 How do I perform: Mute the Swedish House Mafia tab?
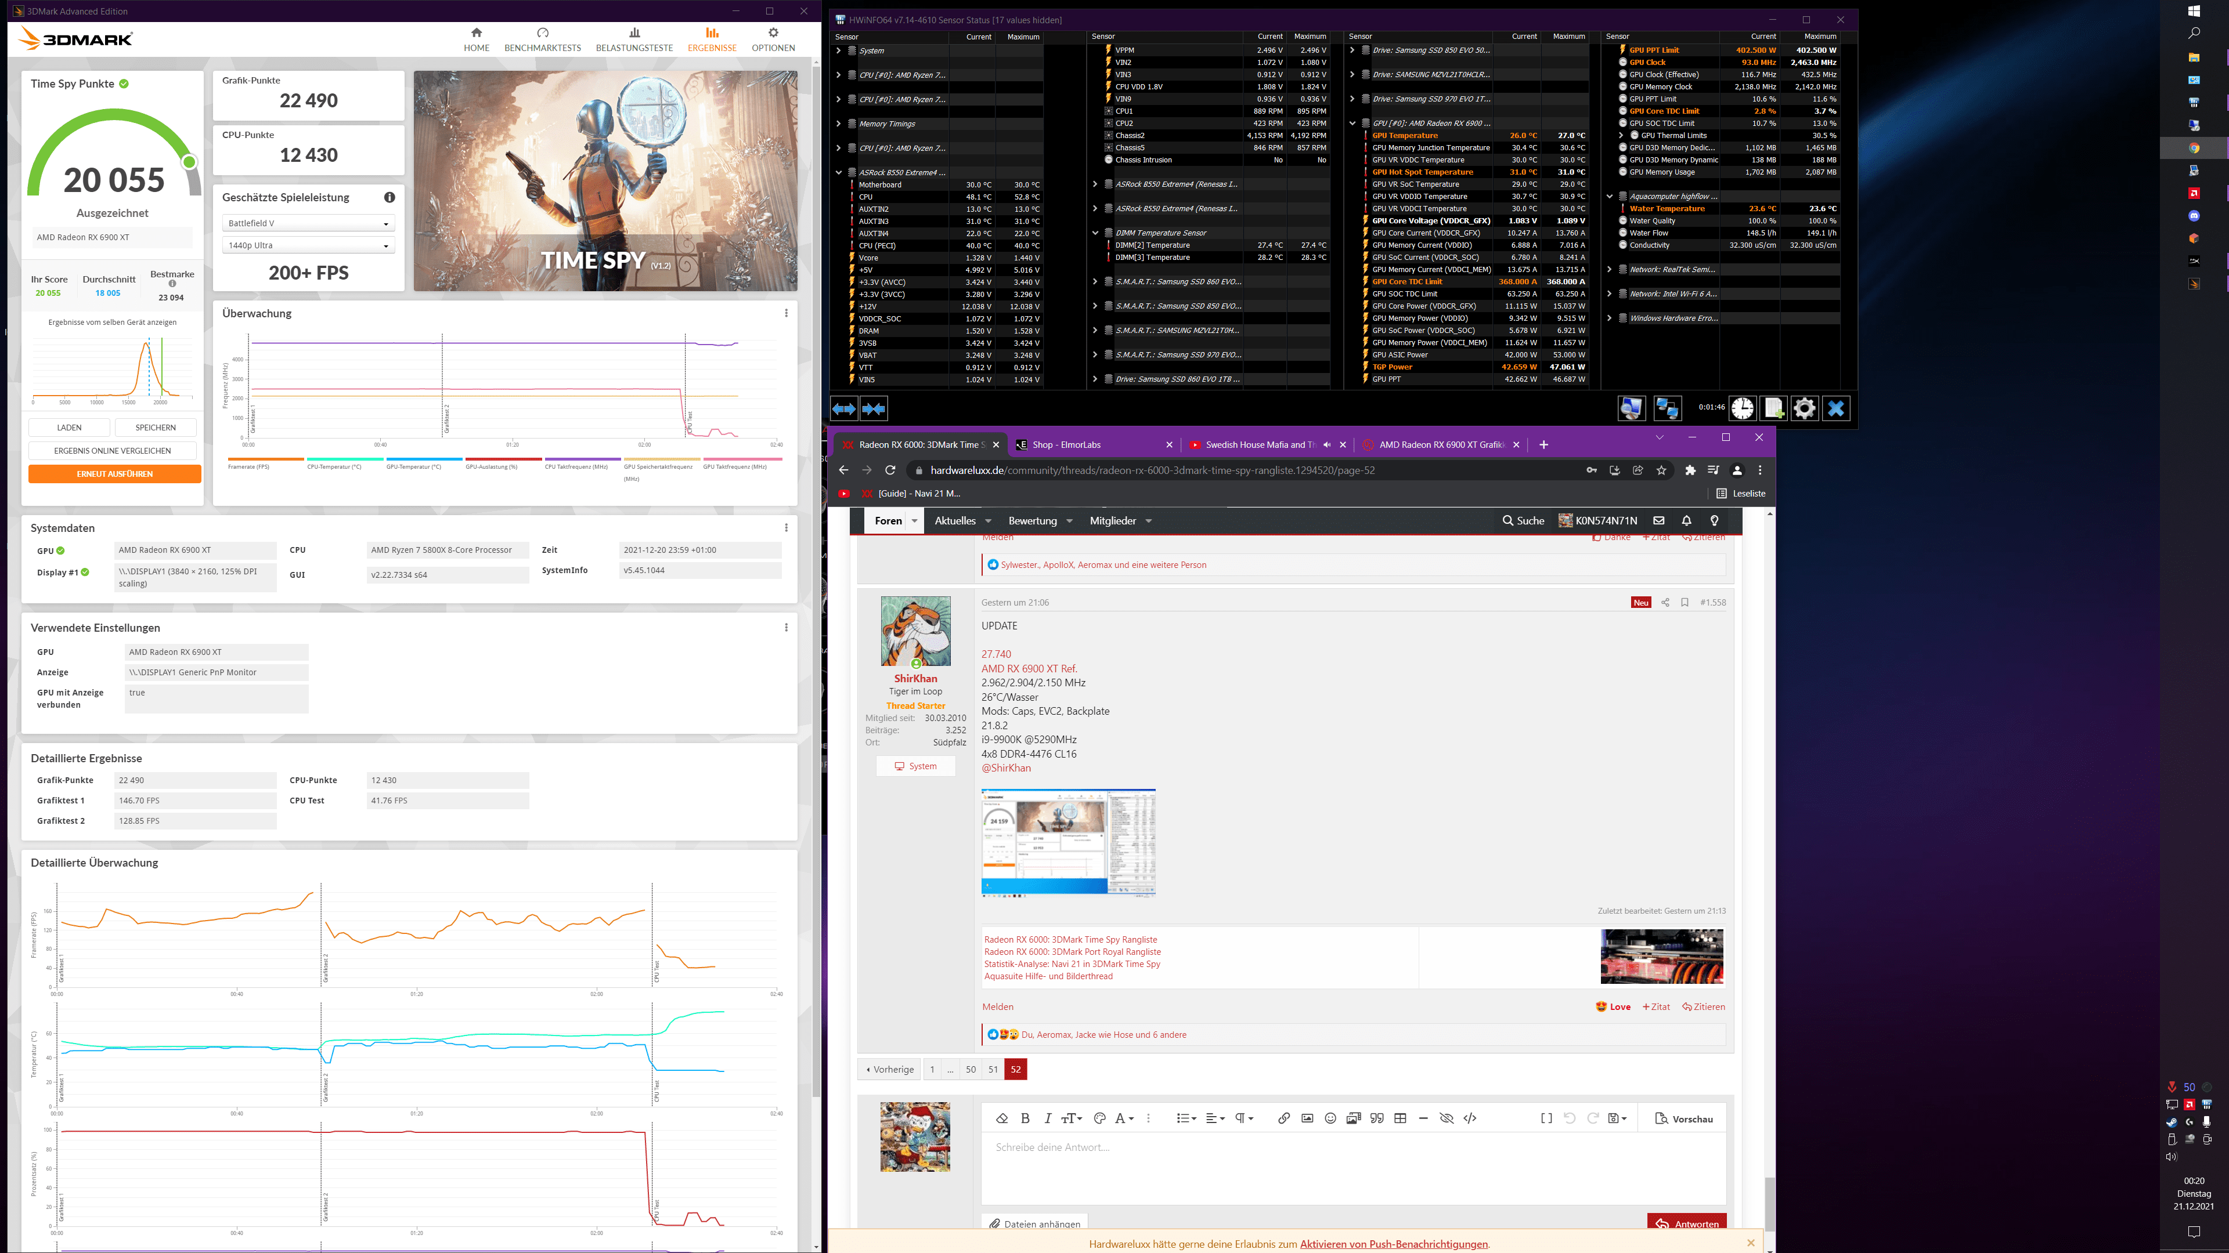tap(1326, 444)
